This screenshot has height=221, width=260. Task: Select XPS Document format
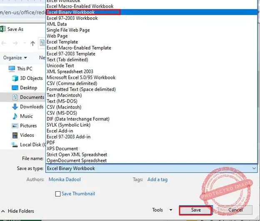pos(151,149)
